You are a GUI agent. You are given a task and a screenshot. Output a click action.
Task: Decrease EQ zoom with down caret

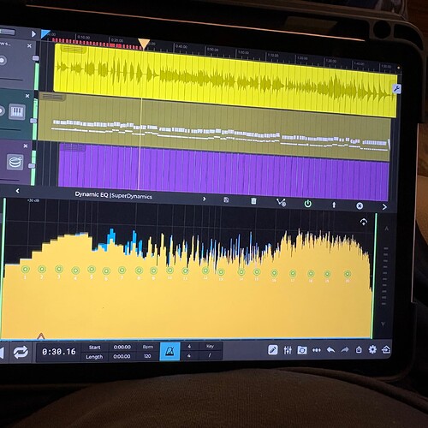point(383,324)
